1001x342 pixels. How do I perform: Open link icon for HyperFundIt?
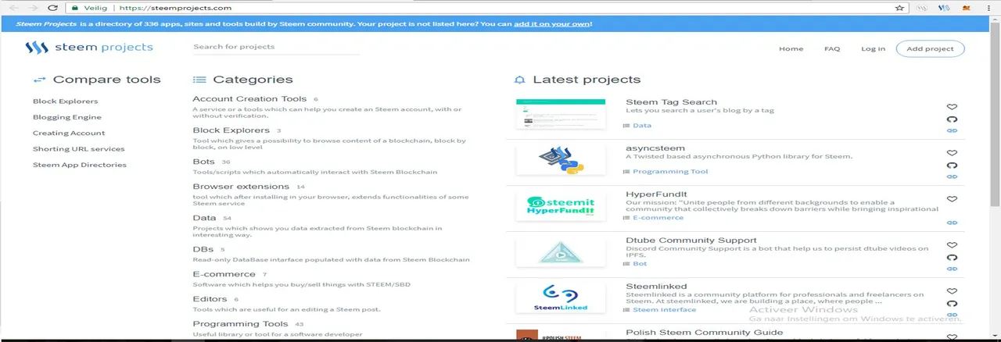click(952, 223)
